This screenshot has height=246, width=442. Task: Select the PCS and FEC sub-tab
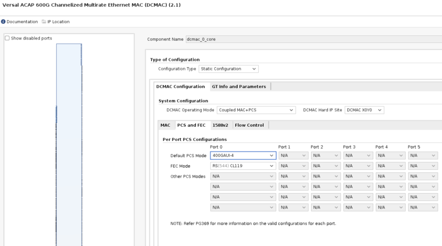pyautogui.click(x=192, y=125)
